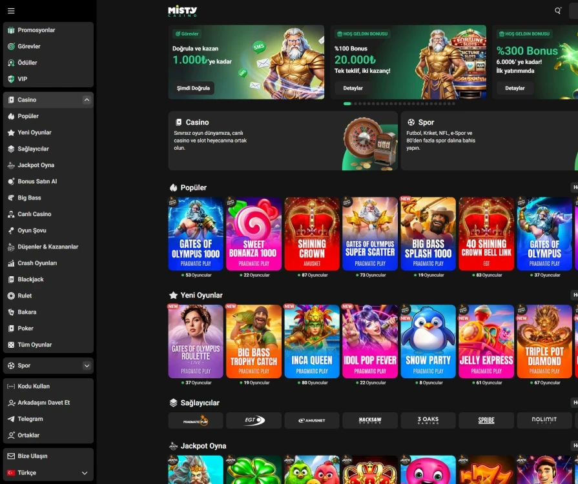The width and height of the screenshot is (578, 484).
Task: Expand the Spor sidebar section
Action: pyautogui.click(x=87, y=366)
